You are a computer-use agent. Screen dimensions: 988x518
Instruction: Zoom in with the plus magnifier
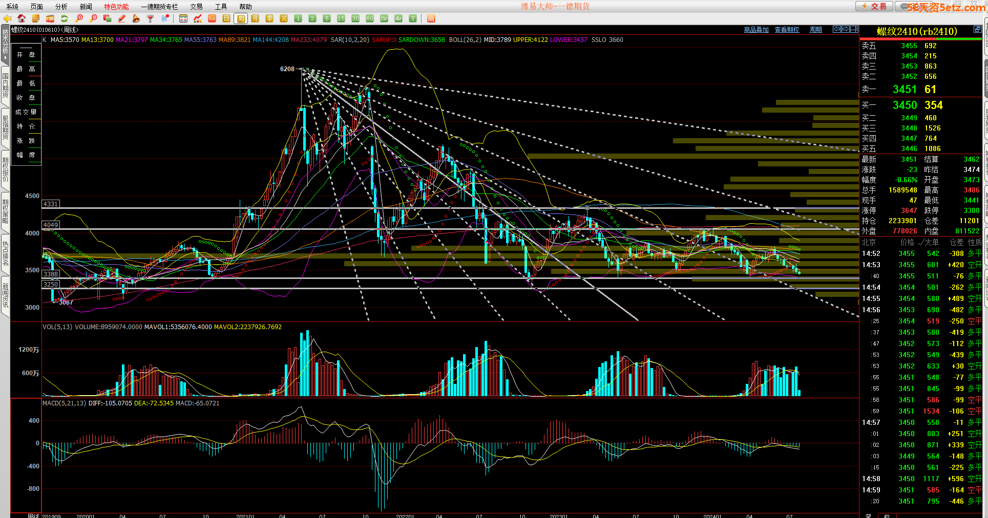coord(79,18)
